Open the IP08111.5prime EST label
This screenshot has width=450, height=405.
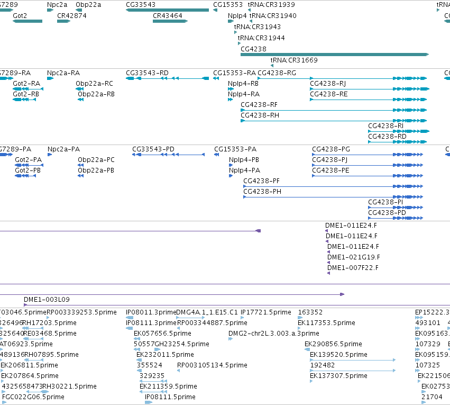point(170,397)
